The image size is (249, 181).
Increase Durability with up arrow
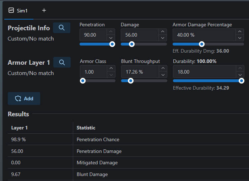tap(240, 68)
